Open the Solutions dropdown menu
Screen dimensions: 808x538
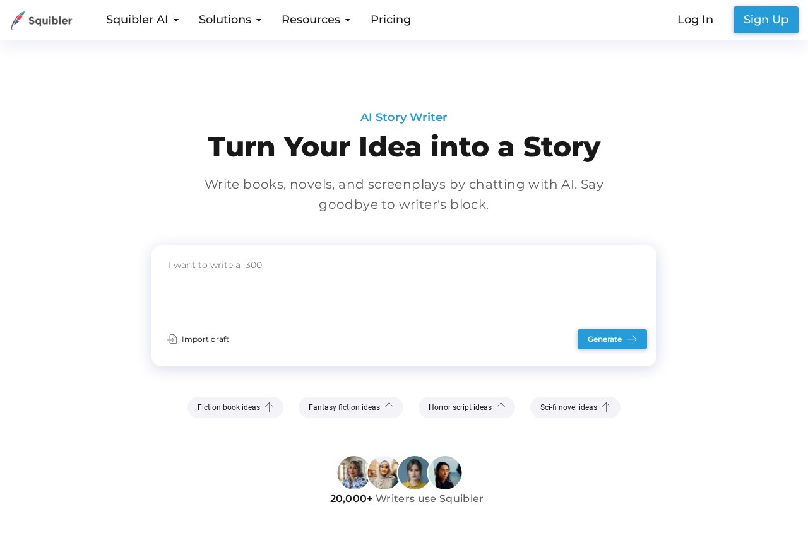[x=230, y=20]
